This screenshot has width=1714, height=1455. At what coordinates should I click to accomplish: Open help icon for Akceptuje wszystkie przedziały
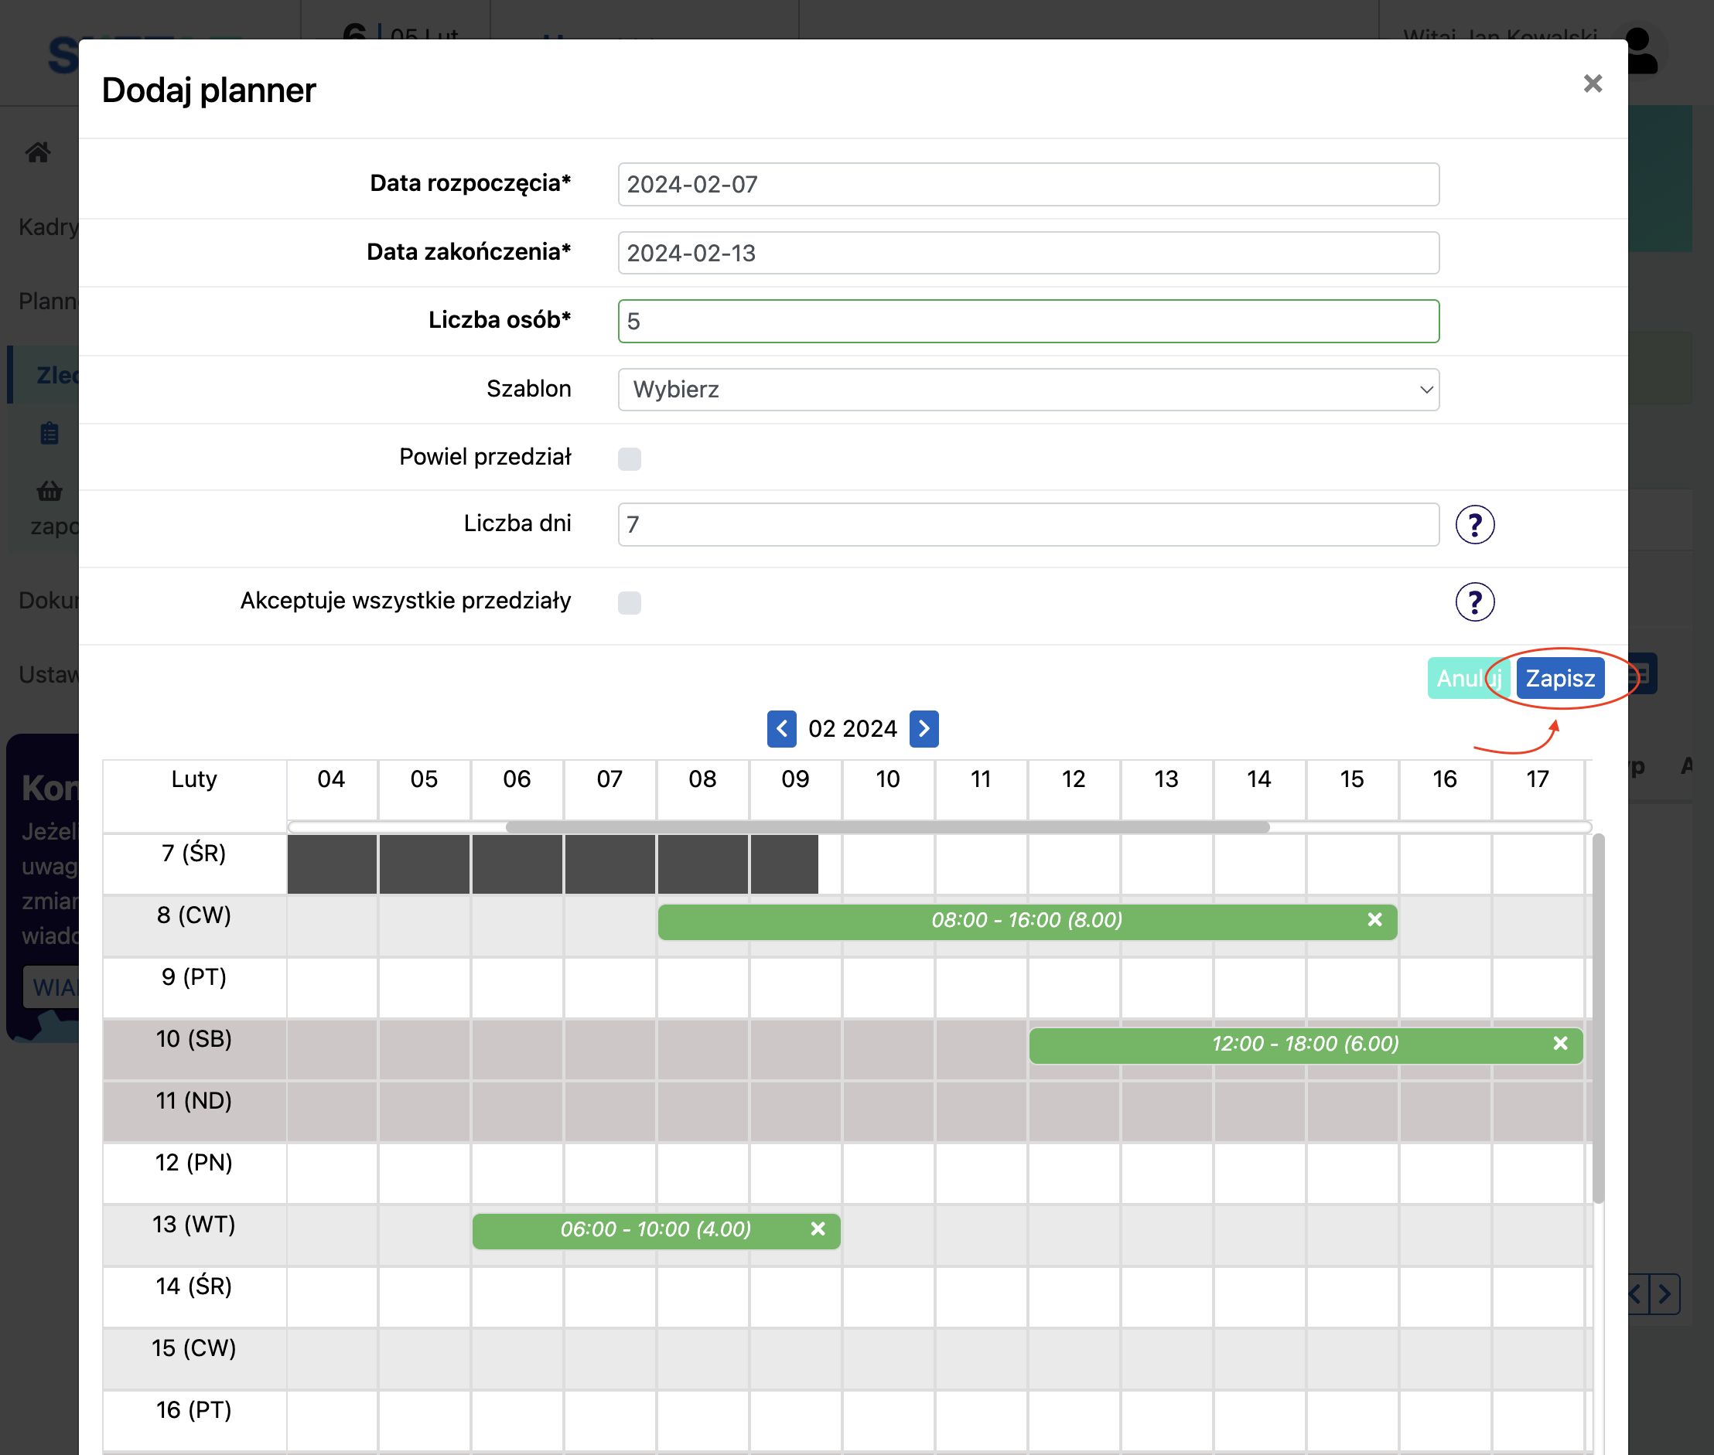1474,601
